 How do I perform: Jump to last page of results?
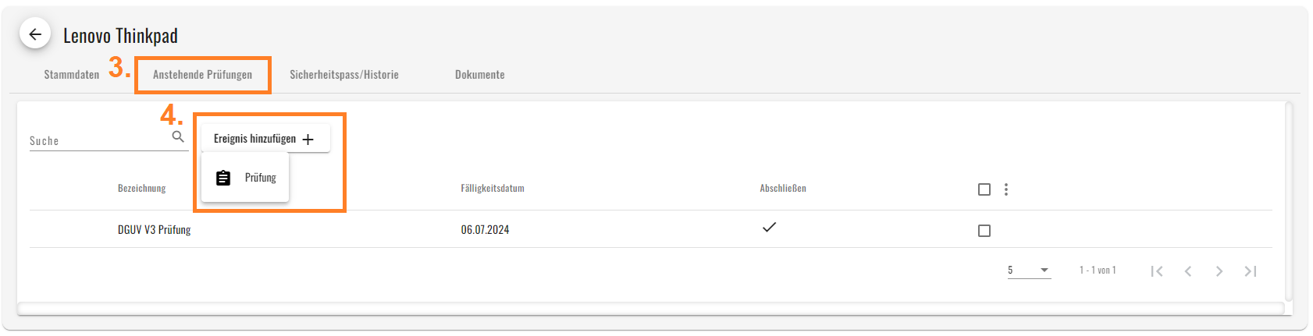coord(1251,271)
